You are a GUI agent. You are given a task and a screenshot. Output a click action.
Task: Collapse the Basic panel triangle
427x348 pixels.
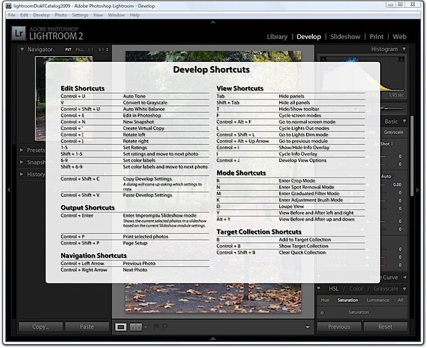(x=404, y=121)
